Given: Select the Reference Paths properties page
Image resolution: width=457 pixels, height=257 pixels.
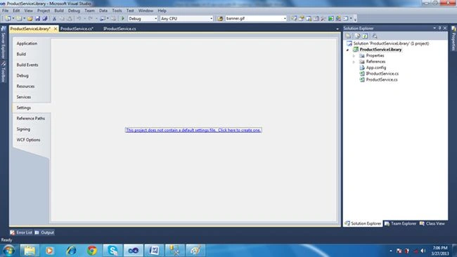Looking at the screenshot, I should pyautogui.click(x=32, y=119).
